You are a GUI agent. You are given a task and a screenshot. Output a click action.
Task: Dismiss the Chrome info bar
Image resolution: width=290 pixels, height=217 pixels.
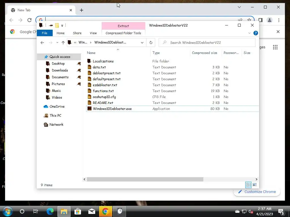click(278, 32)
